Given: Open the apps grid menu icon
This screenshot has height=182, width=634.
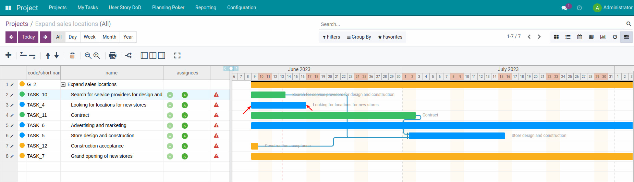Looking at the screenshot, I should tap(8, 8).
